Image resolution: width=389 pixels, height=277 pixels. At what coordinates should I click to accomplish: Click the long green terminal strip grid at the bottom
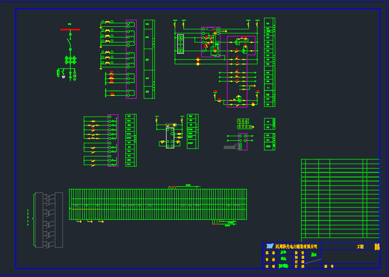point(158,204)
